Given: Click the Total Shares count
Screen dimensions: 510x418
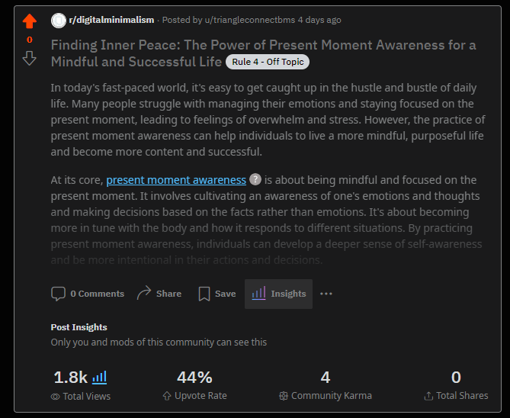Looking at the screenshot, I should [456, 377].
